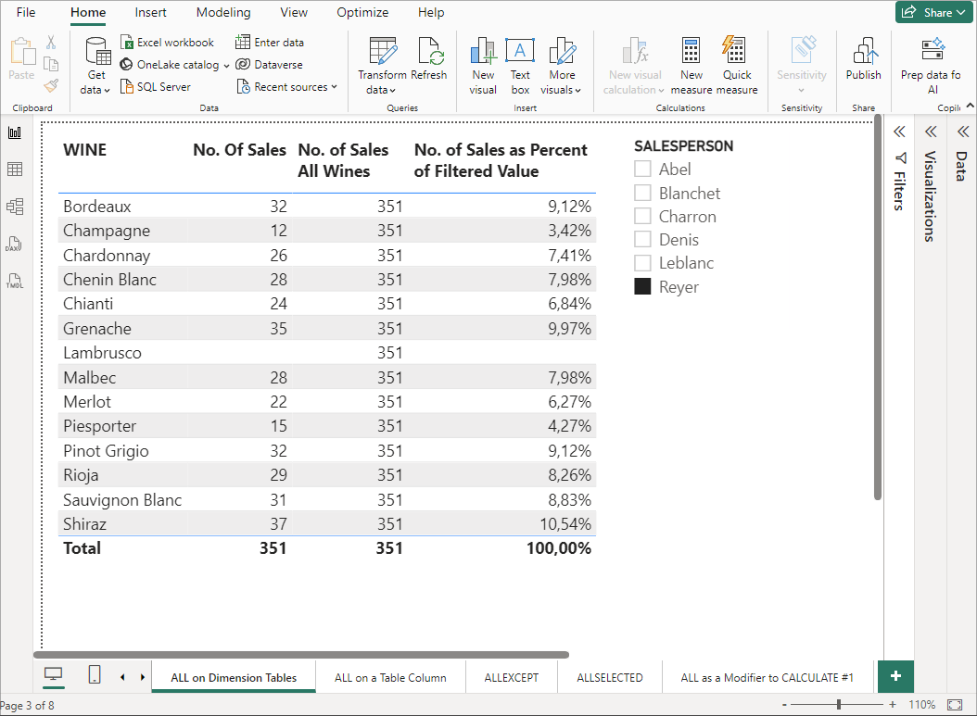Zoom out with the minus button
Image resolution: width=977 pixels, height=716 pixels.
784,705
